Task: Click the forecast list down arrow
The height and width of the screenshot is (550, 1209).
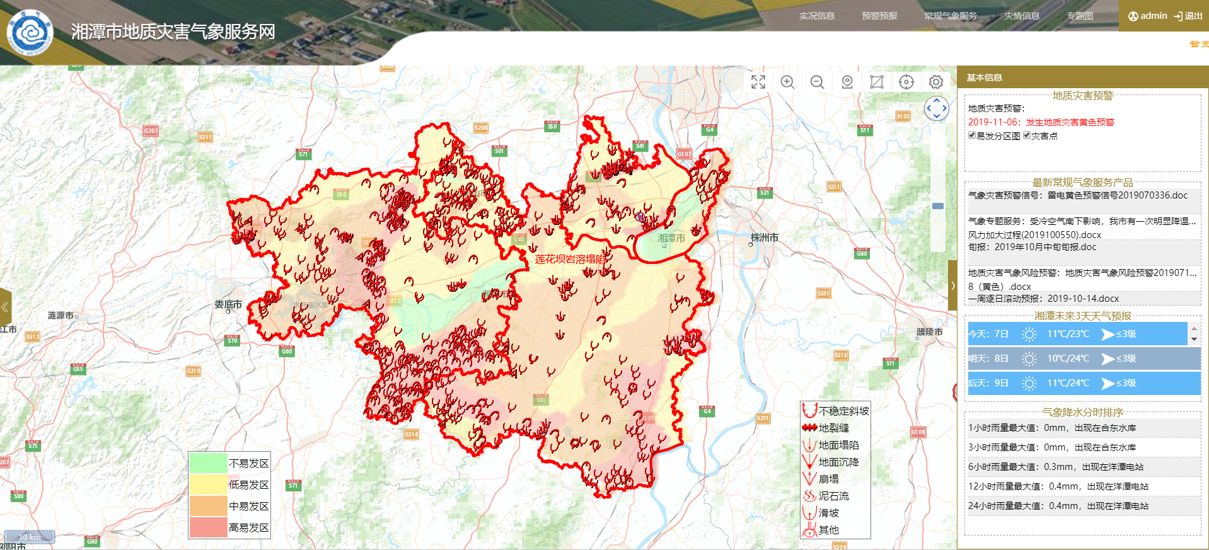Action: [x=1194, y=340]
